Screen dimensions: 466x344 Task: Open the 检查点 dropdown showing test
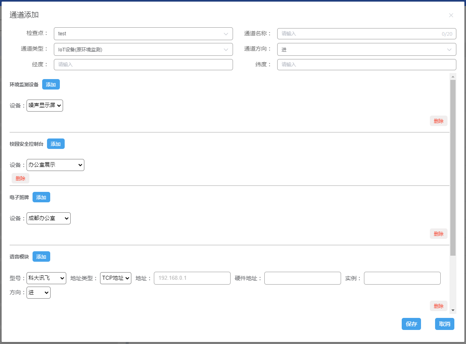[x=143, y=34]
